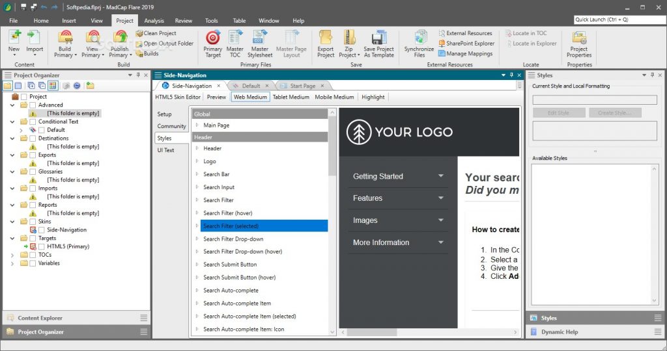Click the Synchronize Files icon
The image size is (667, 351).
(419, 38)
